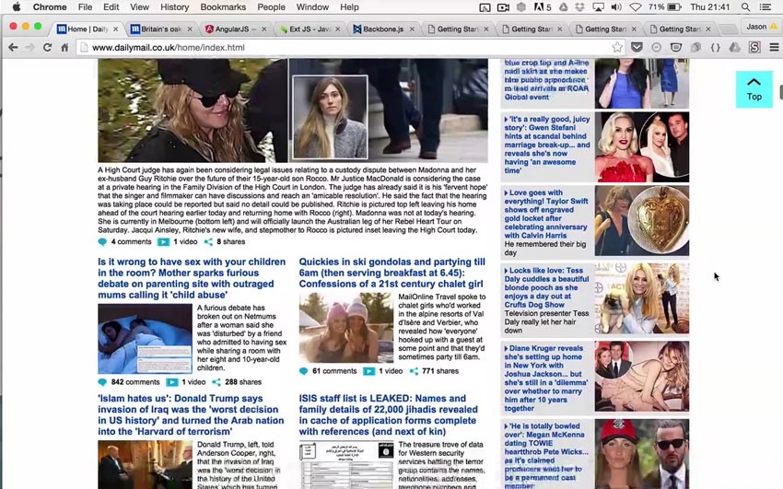This screenshot has width=783, height=489.
Task: Click the browser back arrow
Action: [x=13, y=47]
